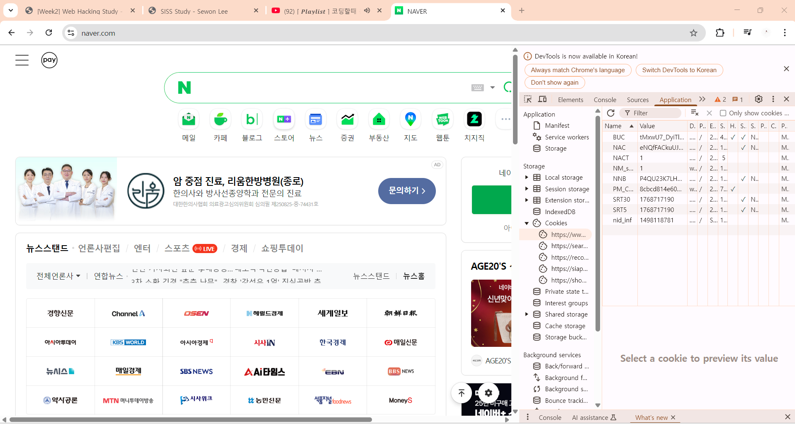This screenshot has width=795, height=424.
Task: Open the 전체언론사 dropdown
Action: click(58, 276)
